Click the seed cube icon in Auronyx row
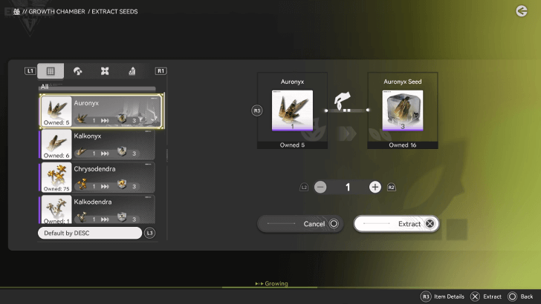The width and height of the screenshot is (541, 304). tap(121, 119)
